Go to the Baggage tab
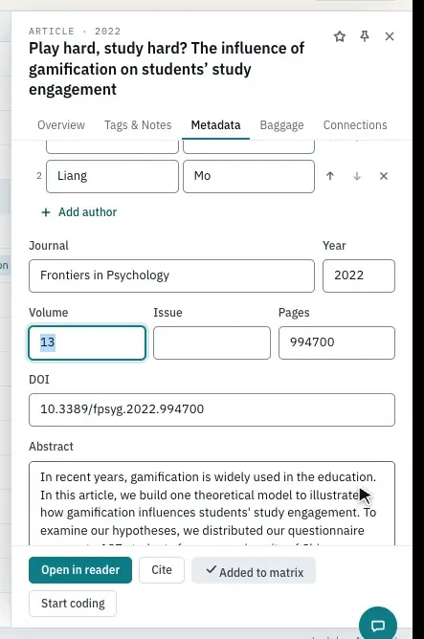This screenshot has height=639, width=424. (x=281, y=125)
